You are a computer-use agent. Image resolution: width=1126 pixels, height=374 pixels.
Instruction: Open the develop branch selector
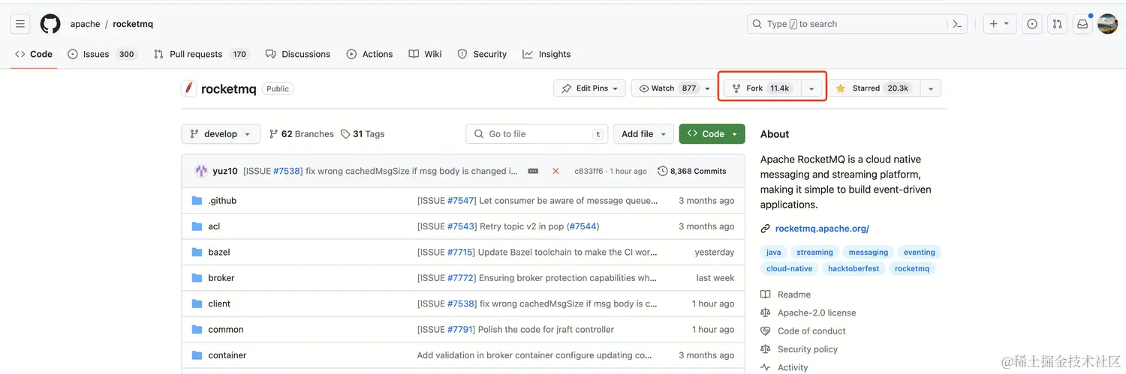tap(221, 134)
